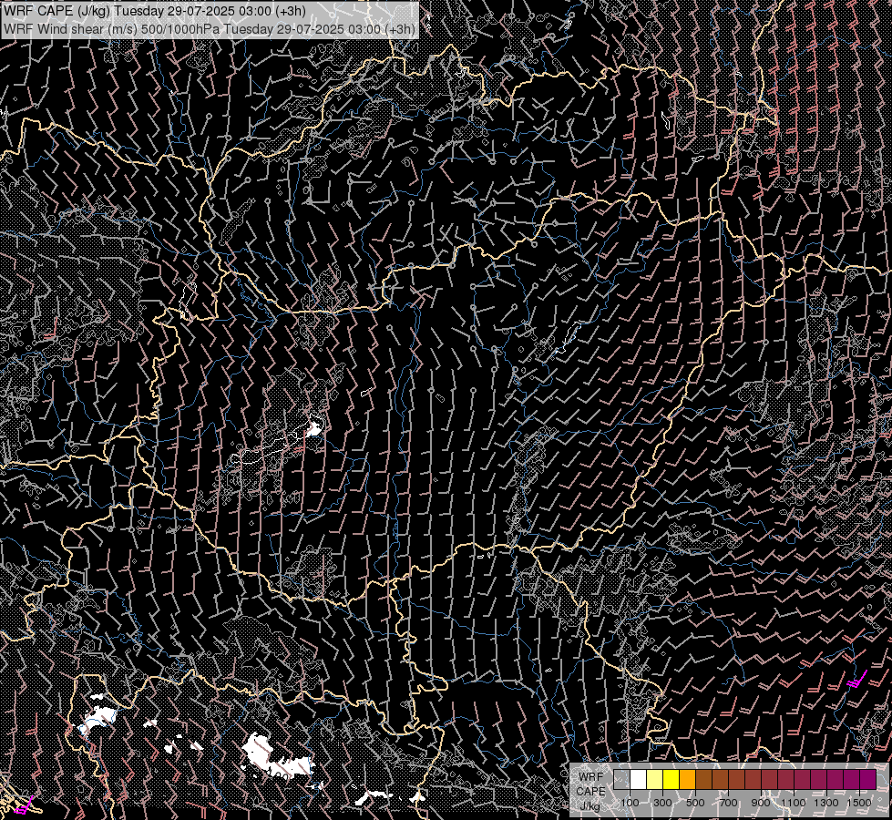
Task: Click the final purple legend swatch
Action: click(x=868, y=780)
